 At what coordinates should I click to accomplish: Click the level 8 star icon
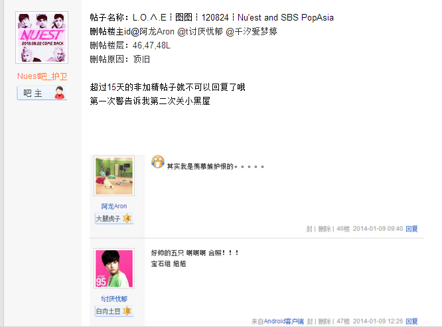point(127,310)
